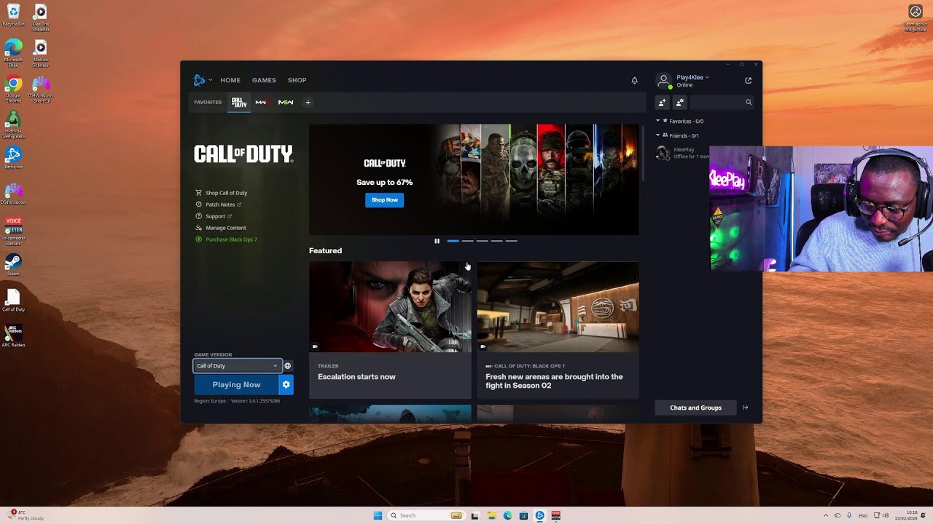Image resolution: width=933 pixels, height=524 pixels.
Task: Open the Game Version dropdown
Action: [x=237, y=366]
